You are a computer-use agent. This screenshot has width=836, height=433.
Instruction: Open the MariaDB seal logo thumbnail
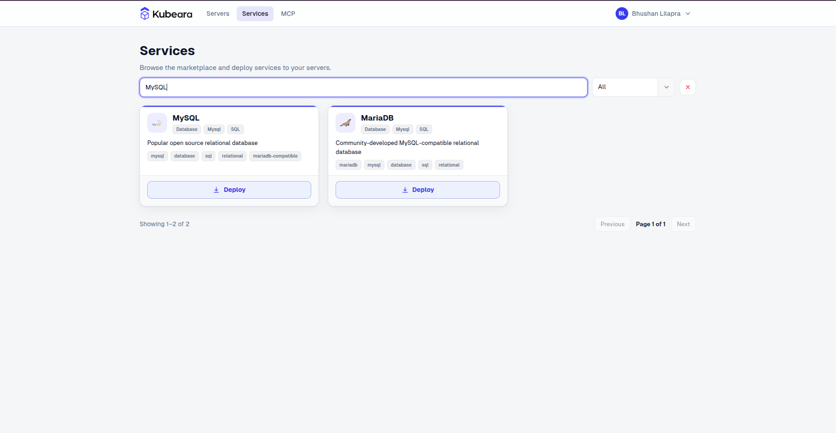pyautogui.click(x=346, y=123)
